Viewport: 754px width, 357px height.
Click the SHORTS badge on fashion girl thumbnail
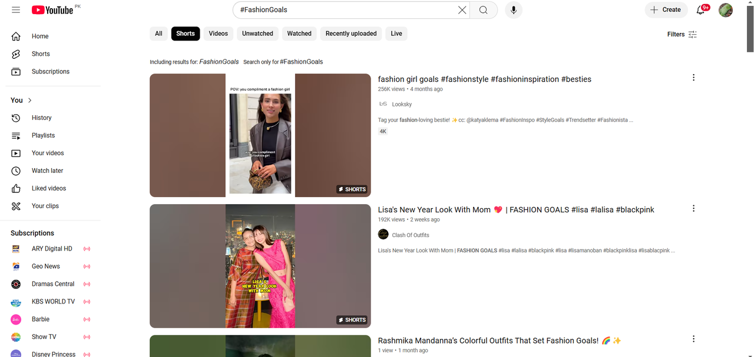click(x=352, y=189)
